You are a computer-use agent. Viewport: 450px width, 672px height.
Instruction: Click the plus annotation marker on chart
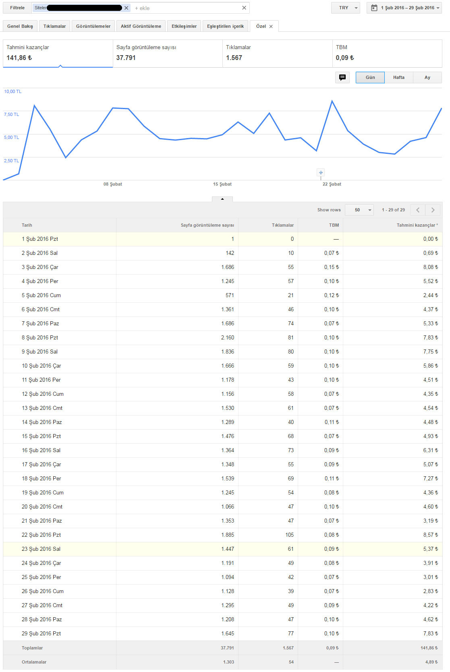coord(321,172)
